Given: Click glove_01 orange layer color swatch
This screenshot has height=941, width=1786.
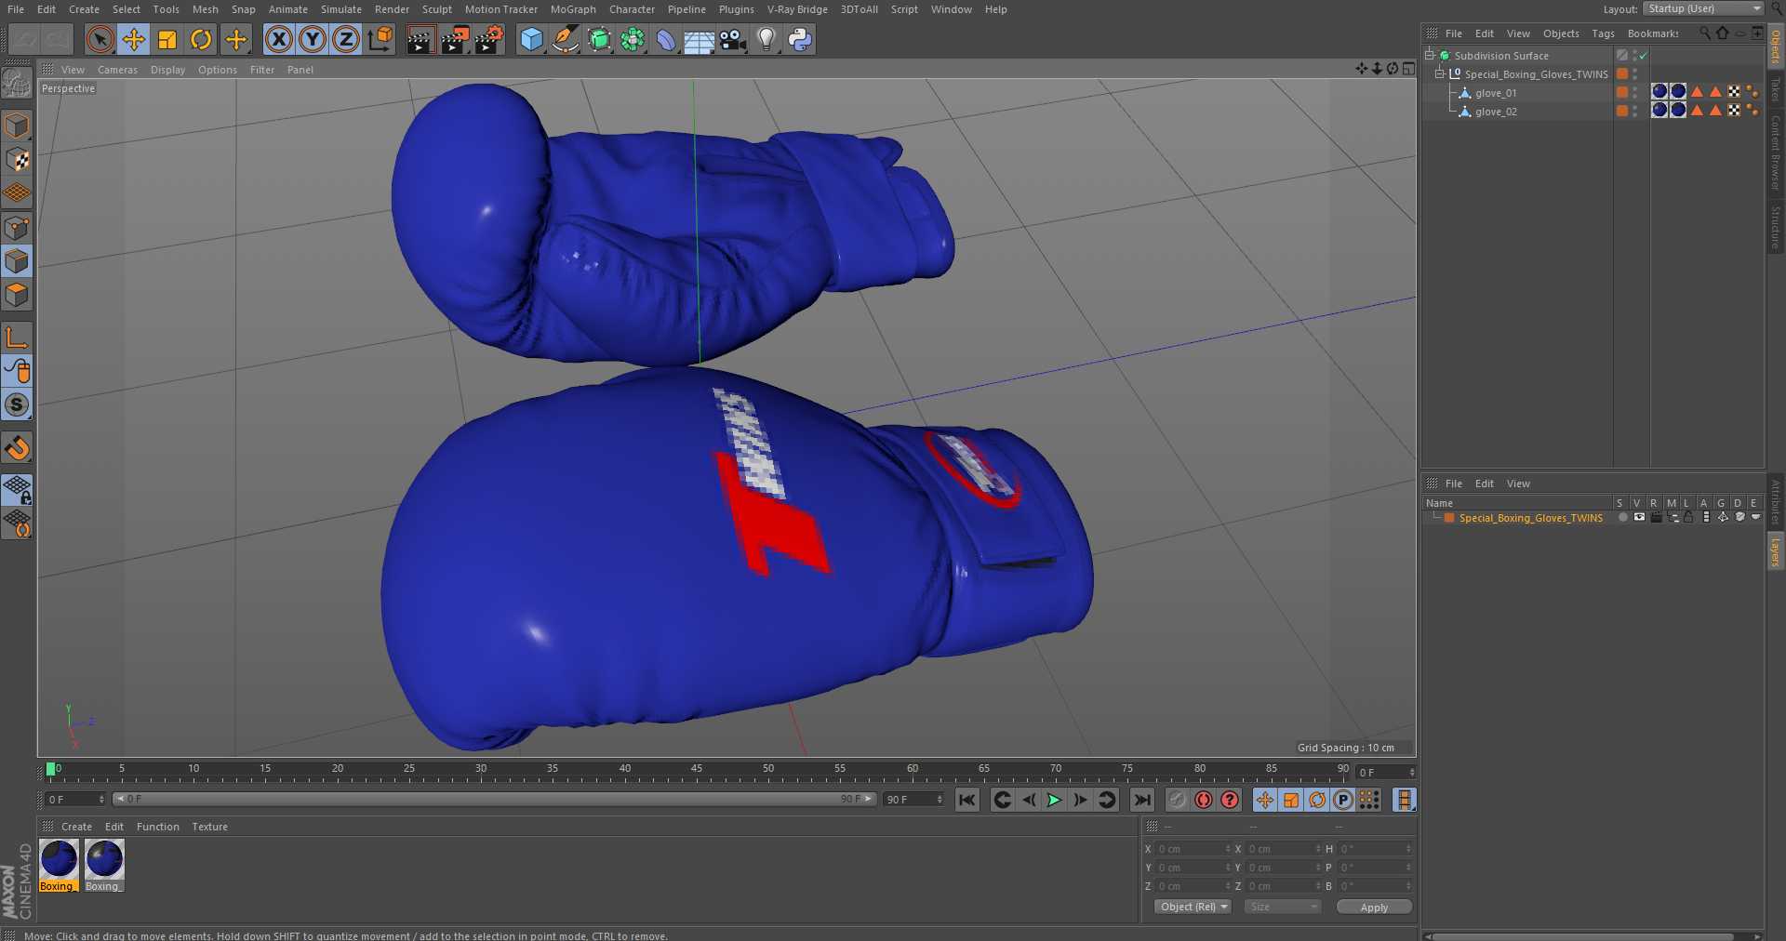Looking at the screenshot, I should tap(1622, 92).
